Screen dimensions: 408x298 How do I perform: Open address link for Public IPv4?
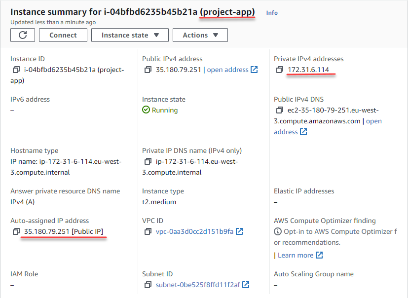point(232,70)
